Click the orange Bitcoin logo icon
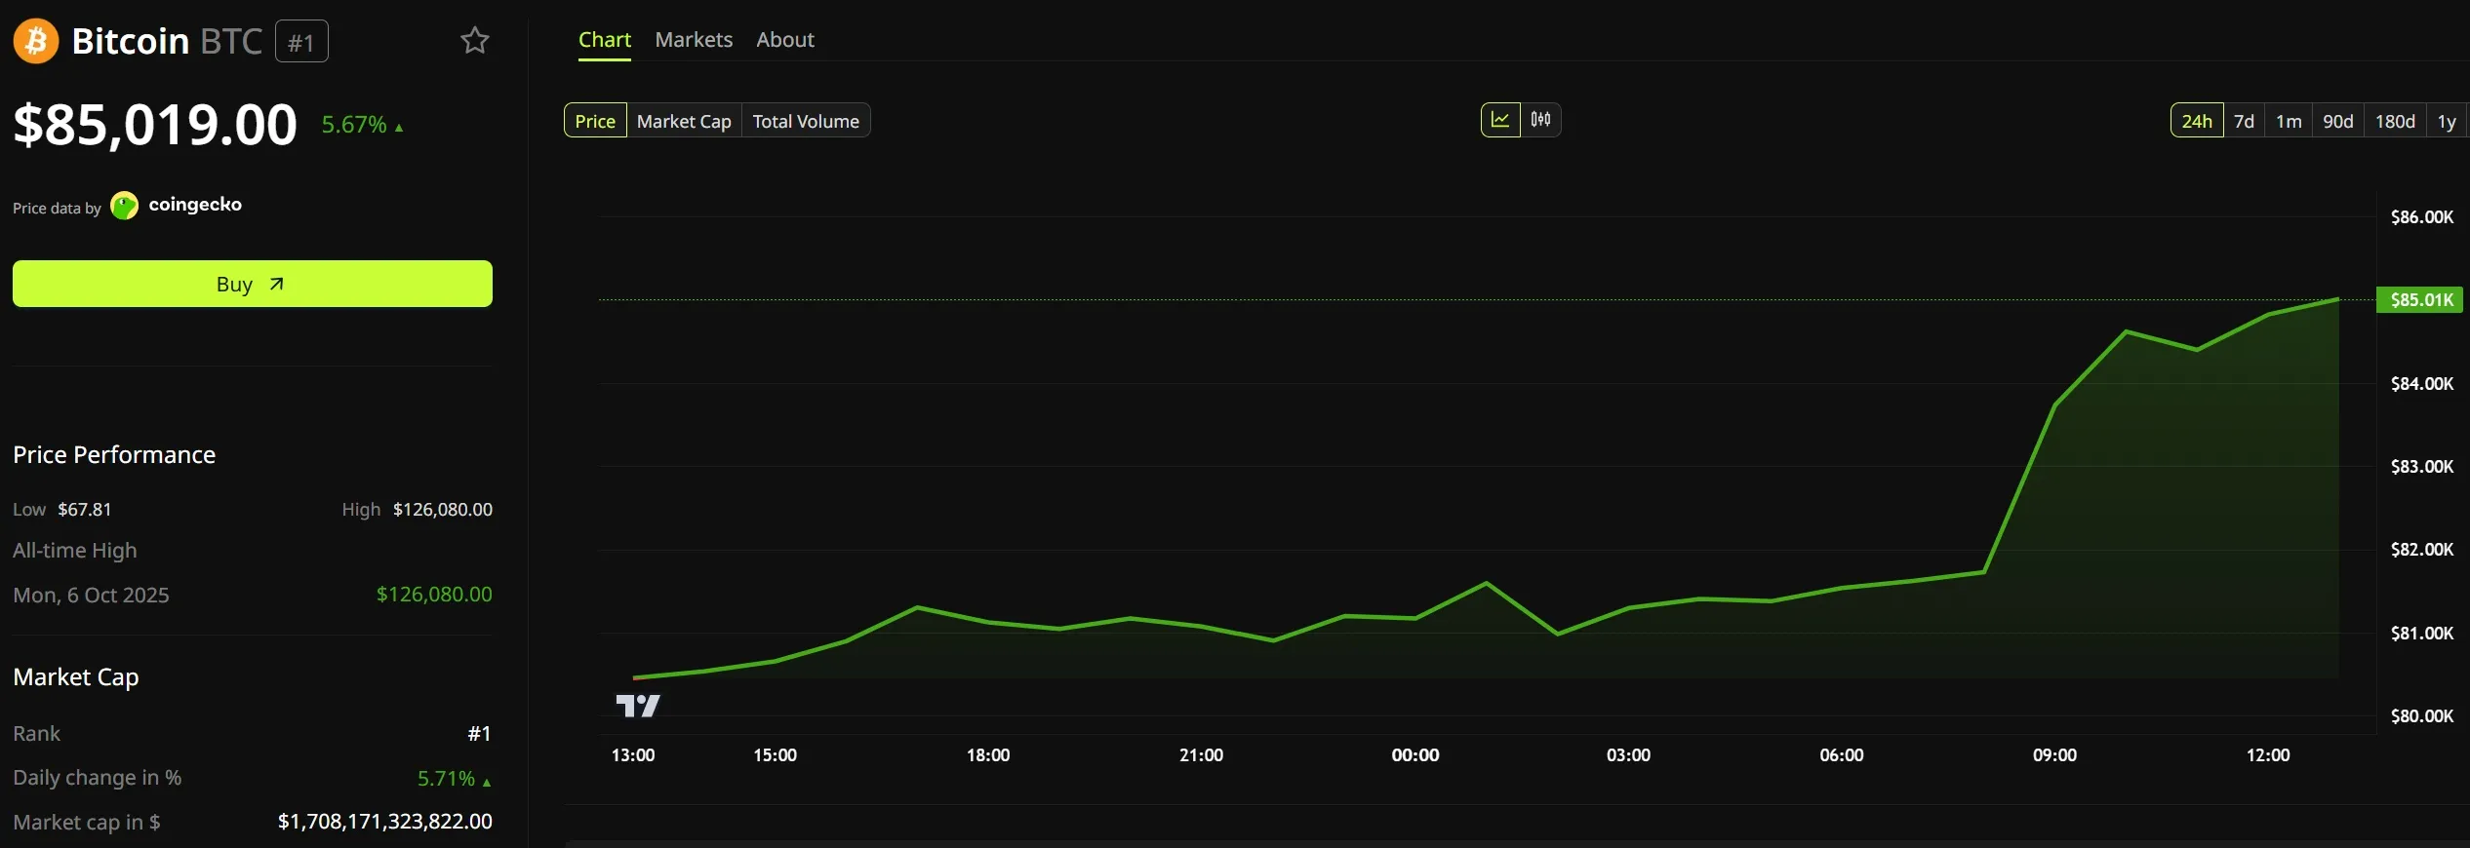Screen dimensions: 2470x848 click(x=36, y=41)
